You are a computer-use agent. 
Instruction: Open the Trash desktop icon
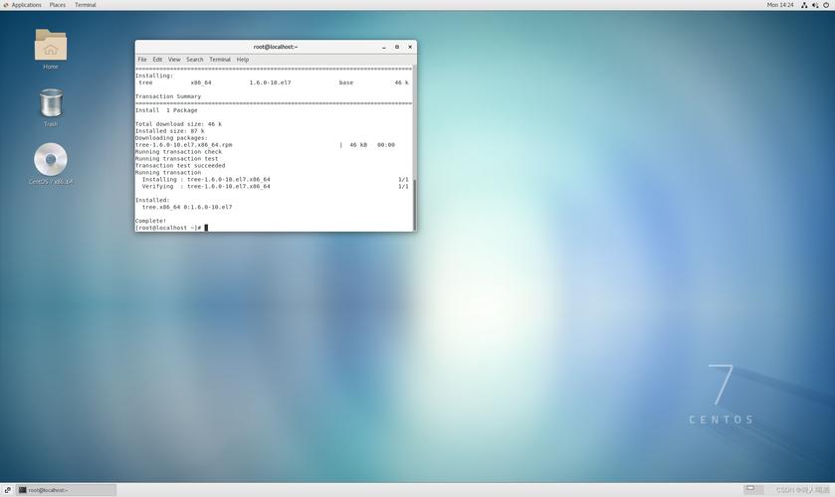51,103
